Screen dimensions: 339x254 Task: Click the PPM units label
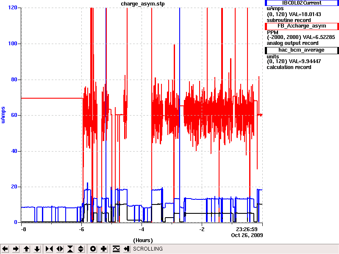tap(272, 33)
